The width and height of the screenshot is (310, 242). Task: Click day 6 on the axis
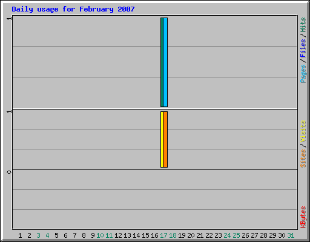click(65, 235)
